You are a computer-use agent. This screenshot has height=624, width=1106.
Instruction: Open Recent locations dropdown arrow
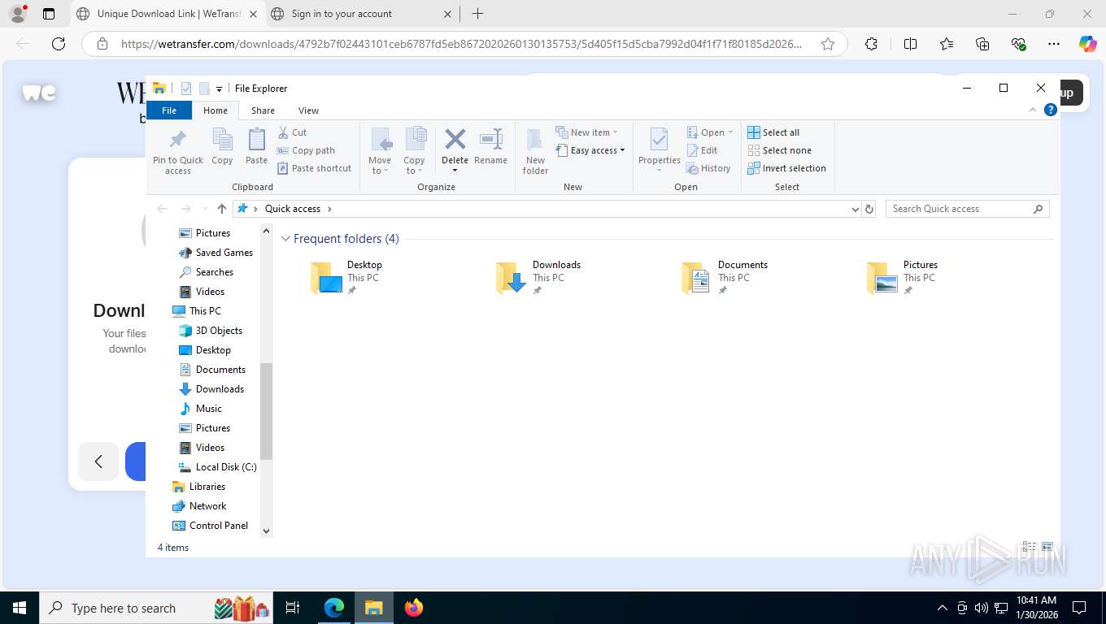pos(204,209)
